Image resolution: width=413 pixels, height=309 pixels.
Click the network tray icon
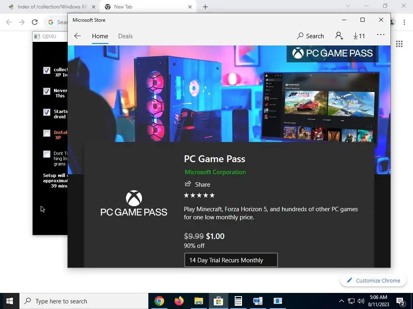pyautogui.click(x=351, y=301)
